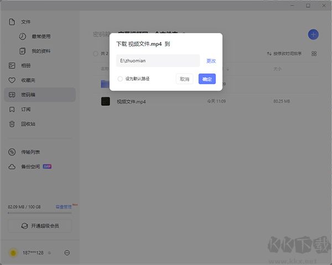Close the application window
The height and width of the screenshot is (265, 332).
pyautogui.click(x=324, y=6)
